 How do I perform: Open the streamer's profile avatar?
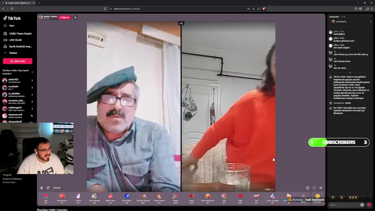[41, 18]
